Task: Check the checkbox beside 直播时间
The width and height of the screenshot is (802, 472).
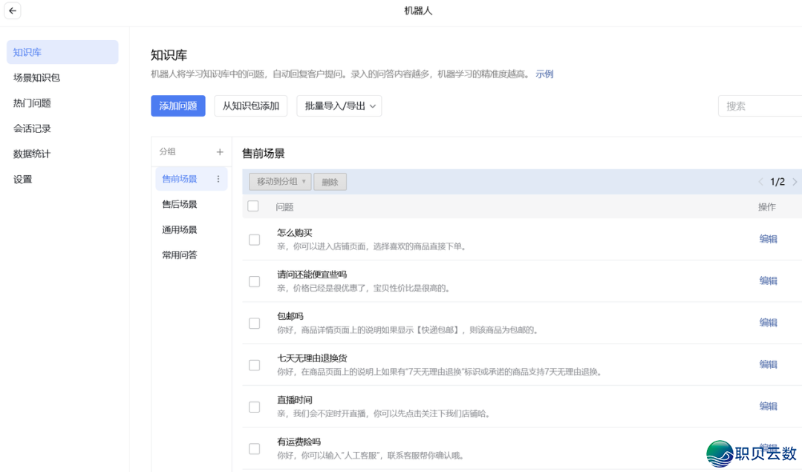Action: coord(253,407)
